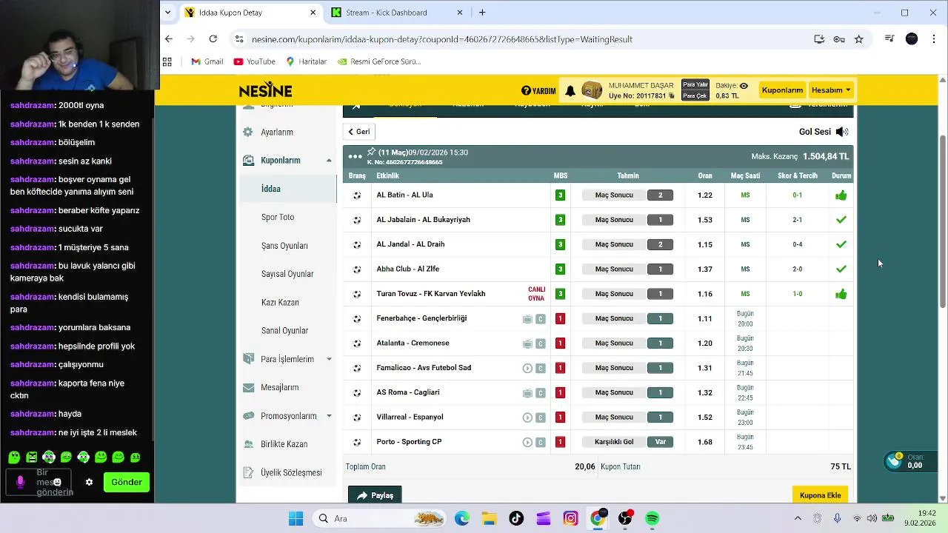Click the C icon on Fenerbahçe row
This screenshot has height=533, width=948.
(x=541, y=319)
